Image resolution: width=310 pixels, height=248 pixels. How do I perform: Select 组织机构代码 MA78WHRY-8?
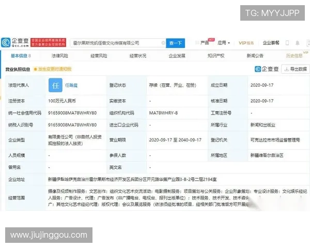[163, 113]
